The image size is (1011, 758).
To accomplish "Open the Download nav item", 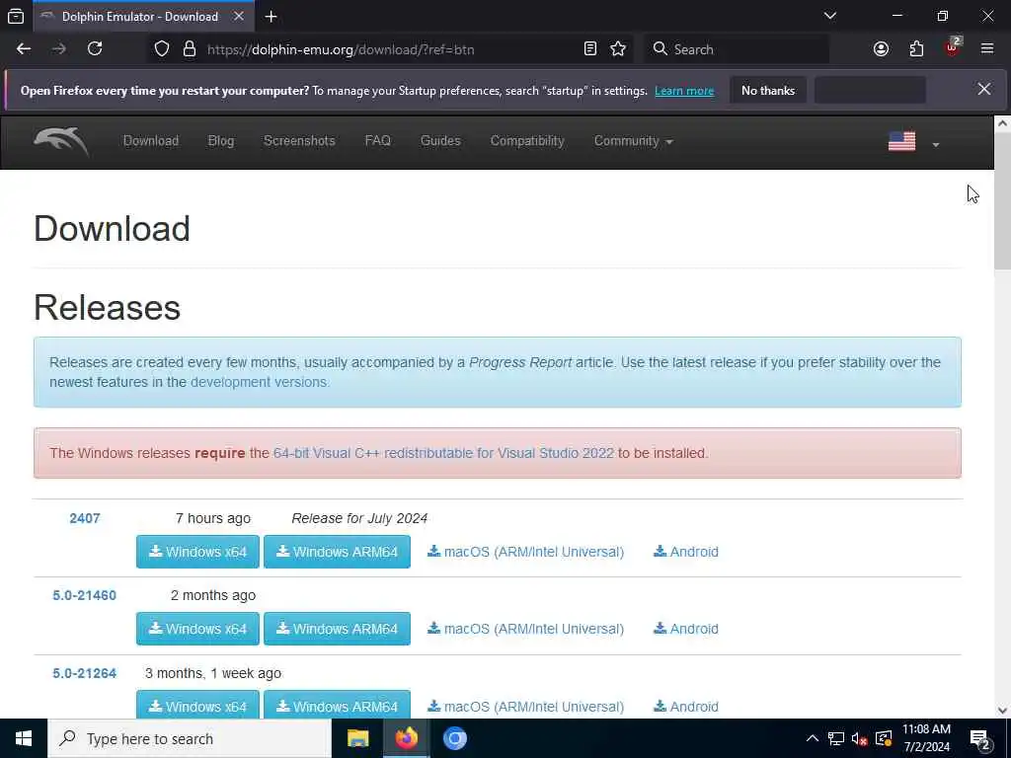I will [151, 141].
